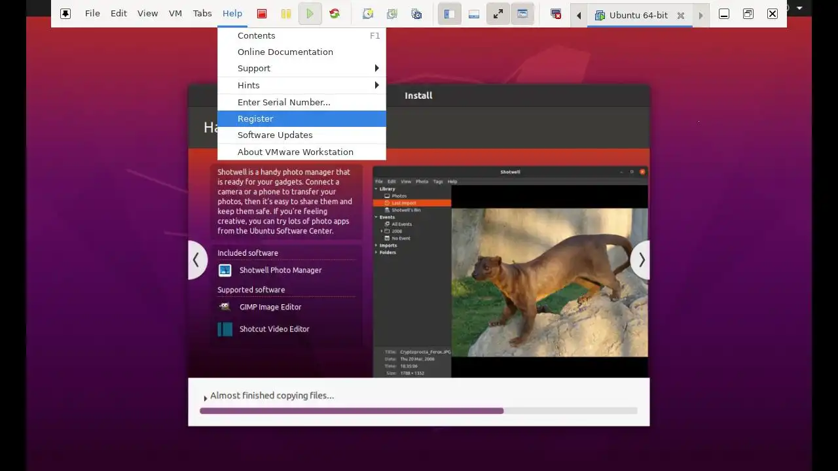Expand the Hints submenu
This screenshot has height=471, width=838.
[302, 85]
